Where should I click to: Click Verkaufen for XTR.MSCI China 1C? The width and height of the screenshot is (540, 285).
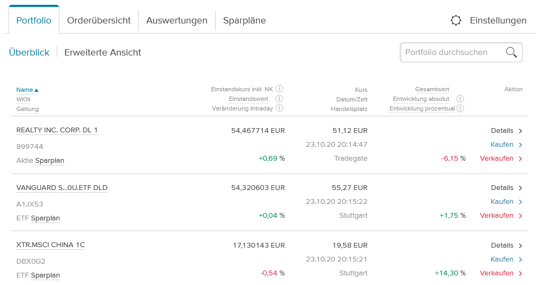click(x=500, y=273)
